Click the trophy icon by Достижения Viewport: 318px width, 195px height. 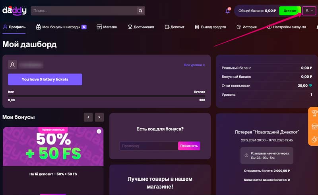point(130,27)
